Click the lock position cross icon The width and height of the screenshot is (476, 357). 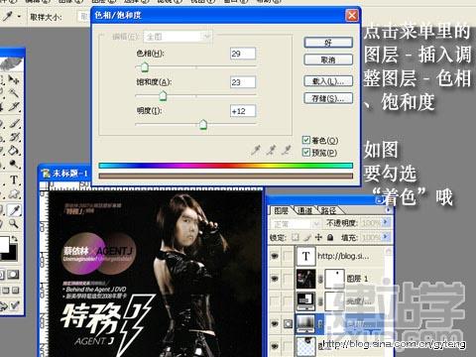pyautogui.click(x=318, y=237)
